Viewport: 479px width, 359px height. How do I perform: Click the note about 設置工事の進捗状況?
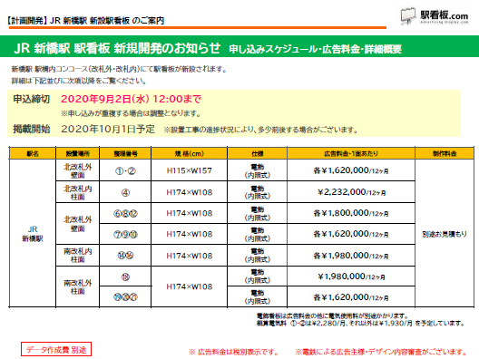click(261, 130)
